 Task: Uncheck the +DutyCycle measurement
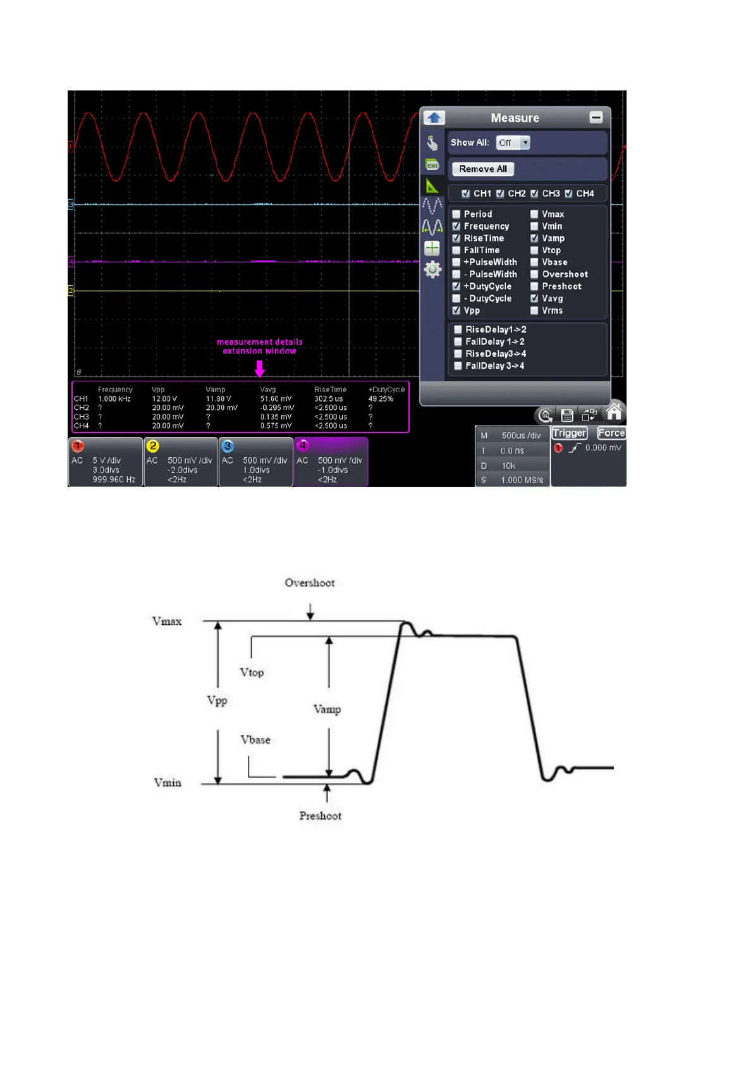pyautogui.click(x=456, y=286)
